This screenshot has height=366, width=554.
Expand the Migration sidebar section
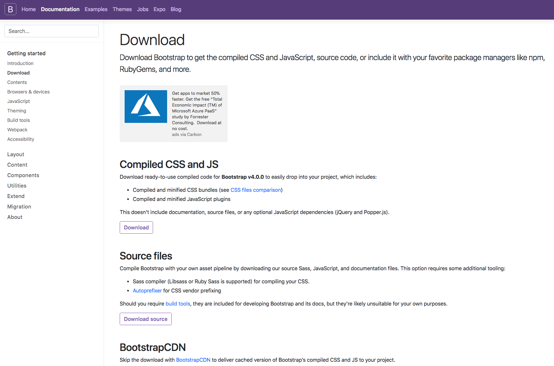(19, 207)
